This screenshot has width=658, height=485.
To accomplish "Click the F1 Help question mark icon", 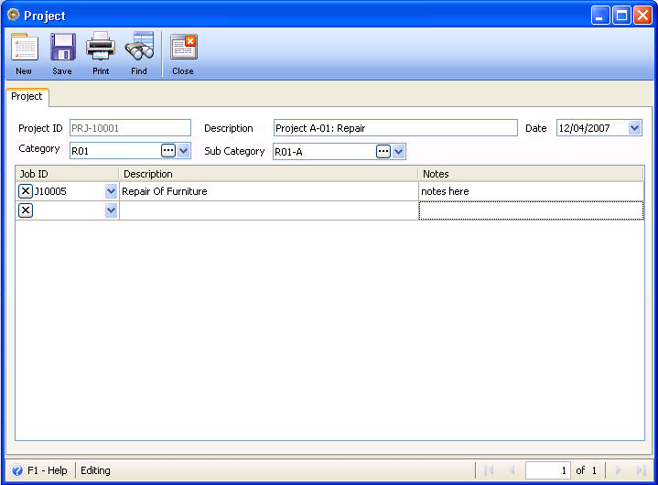I will [x=17, y=470].
